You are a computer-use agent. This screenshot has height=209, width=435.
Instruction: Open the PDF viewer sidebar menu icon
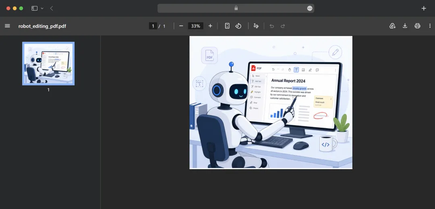coord(8,26)
